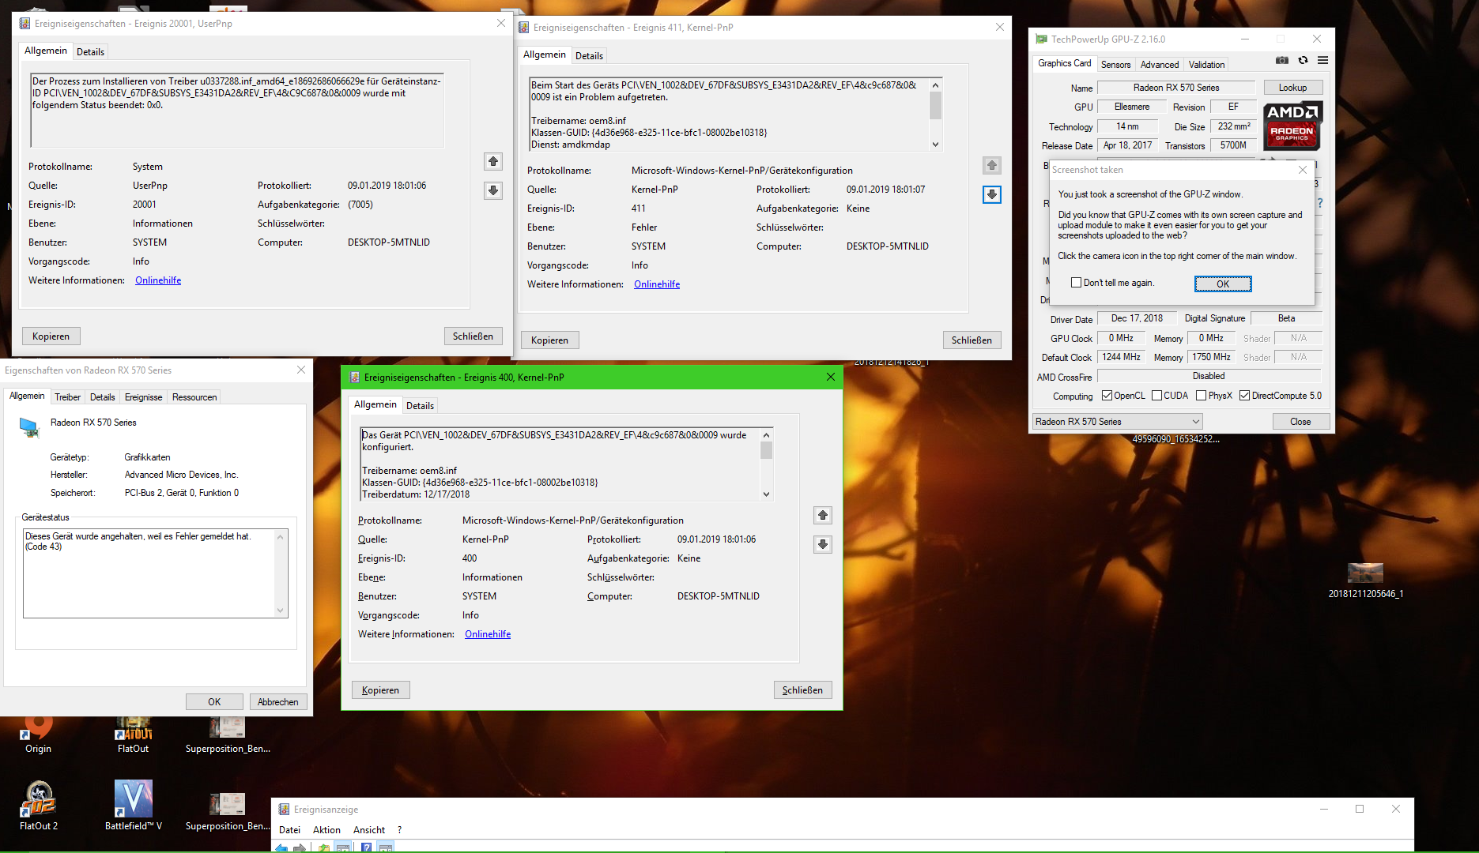Viewport: 1479px width, 853px height.
Task: Open the Radeon RX 570 Series device dropdown
Action: click(1118, 422)
